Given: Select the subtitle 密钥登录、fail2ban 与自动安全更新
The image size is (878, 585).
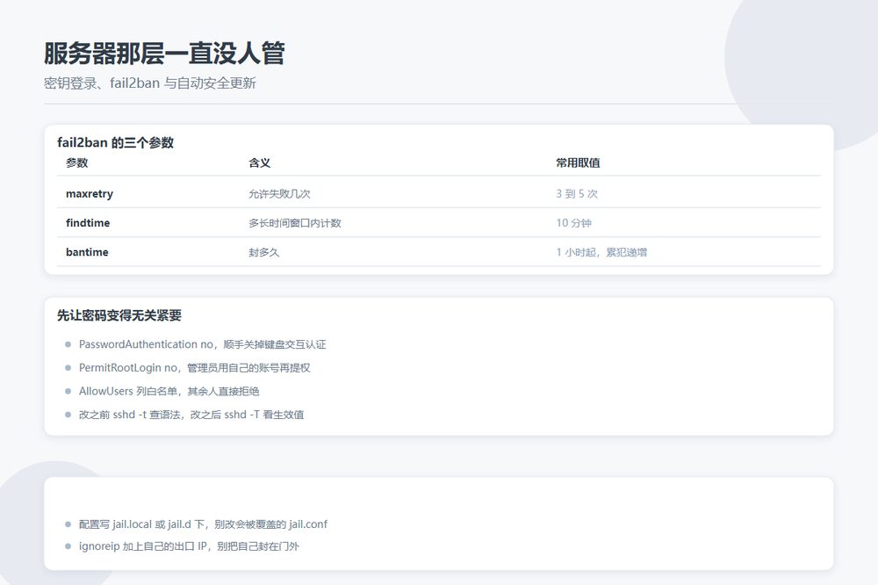Looking at the screenshot, I should click(x=149, y=83).
